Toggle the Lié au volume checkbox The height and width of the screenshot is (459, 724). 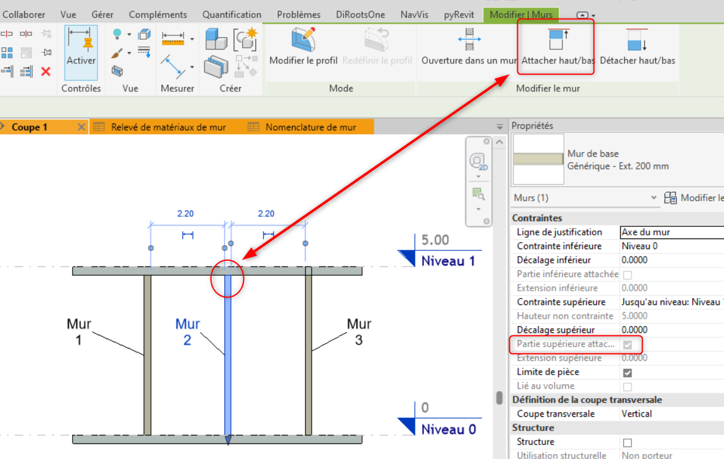pyautogui.click(x=627, y=386)
